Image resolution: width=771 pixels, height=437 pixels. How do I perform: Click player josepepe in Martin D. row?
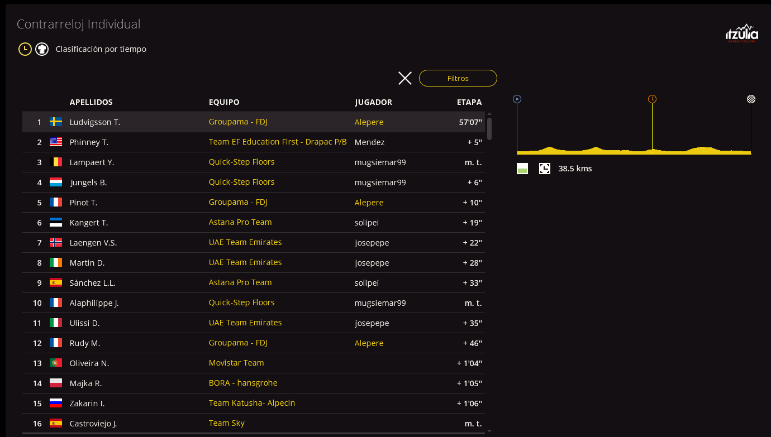click(372, 263)
